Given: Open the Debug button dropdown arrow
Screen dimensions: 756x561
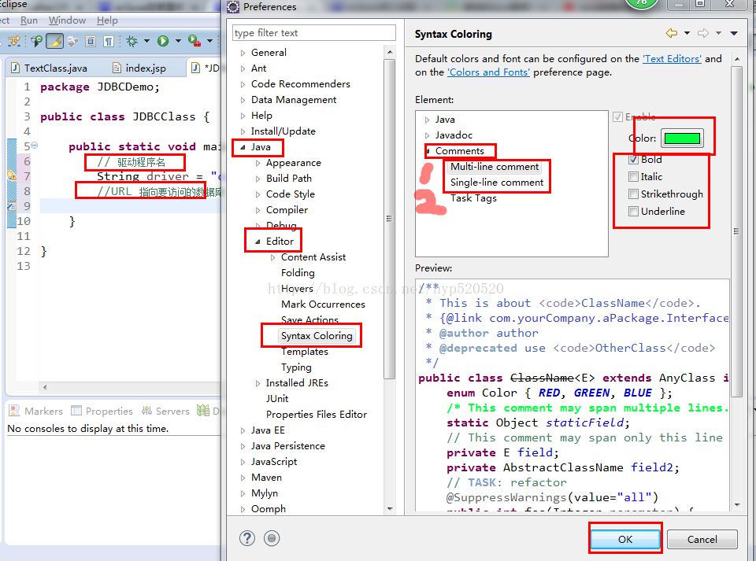Looking at the screenshot, I should coord(146,42).
